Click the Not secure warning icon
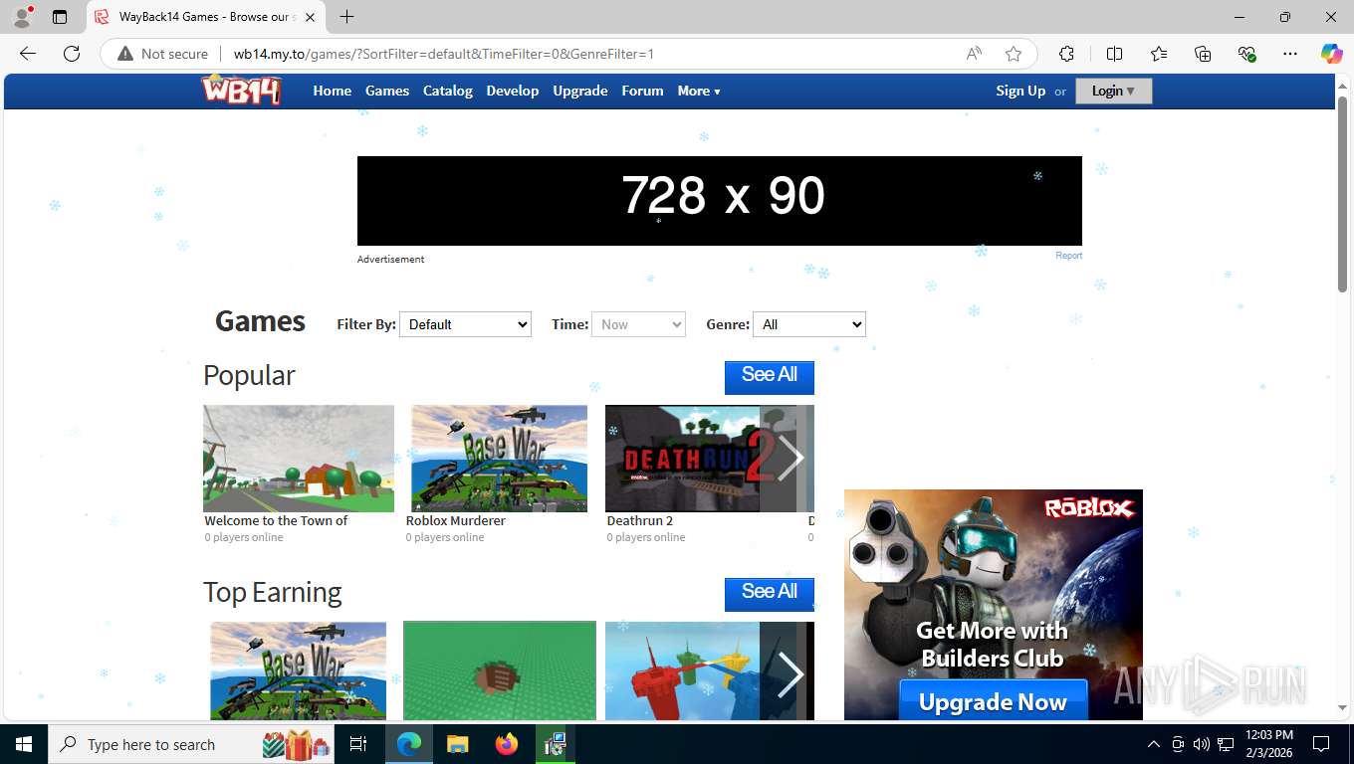Viewport: 1354px width, 764px height. point(125,54)
